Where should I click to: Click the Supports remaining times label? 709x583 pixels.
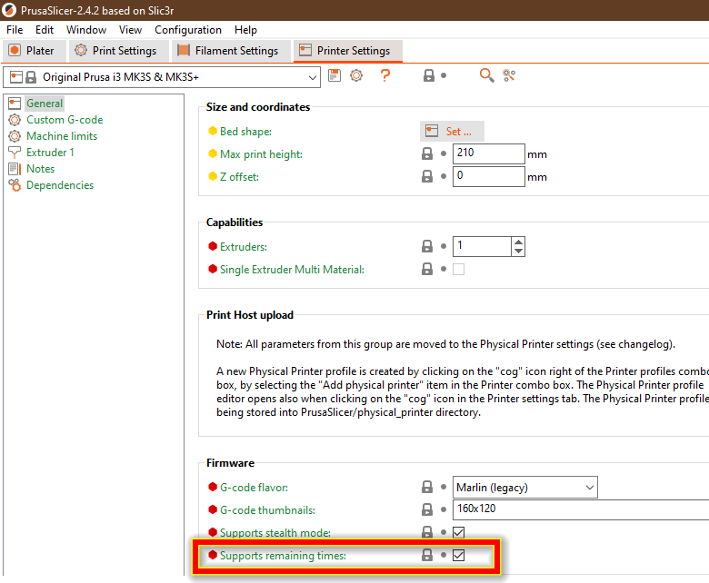click(283, 556)
